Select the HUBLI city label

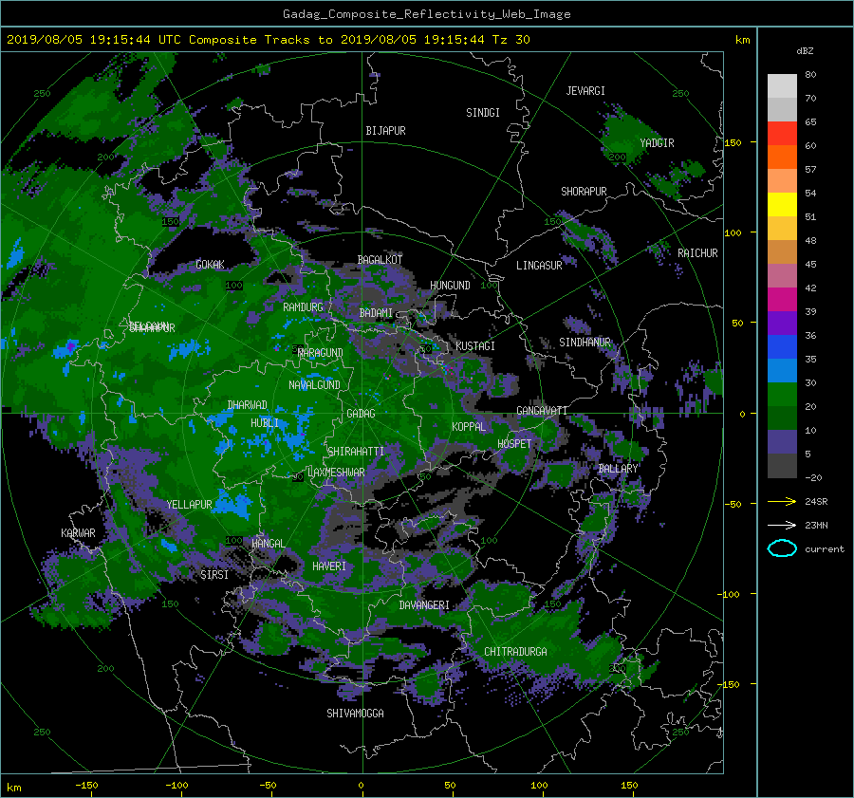[264, 423]
